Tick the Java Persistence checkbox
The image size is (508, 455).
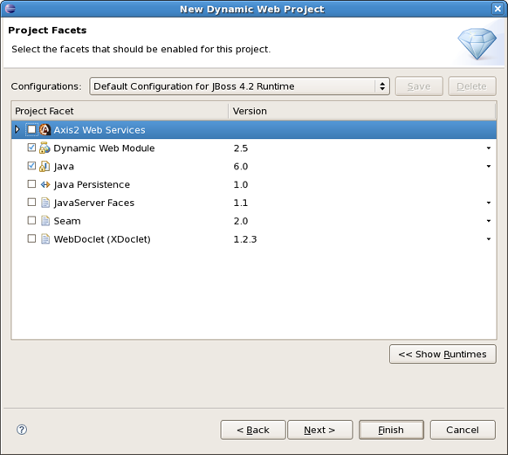31,184
